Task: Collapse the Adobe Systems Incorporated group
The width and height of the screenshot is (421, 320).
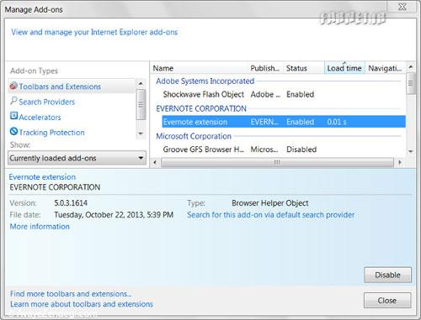Action: (x=205, y=81)
